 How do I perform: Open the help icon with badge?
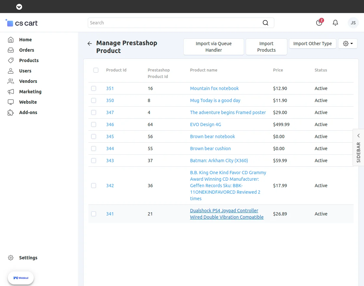tap(319, 23)
